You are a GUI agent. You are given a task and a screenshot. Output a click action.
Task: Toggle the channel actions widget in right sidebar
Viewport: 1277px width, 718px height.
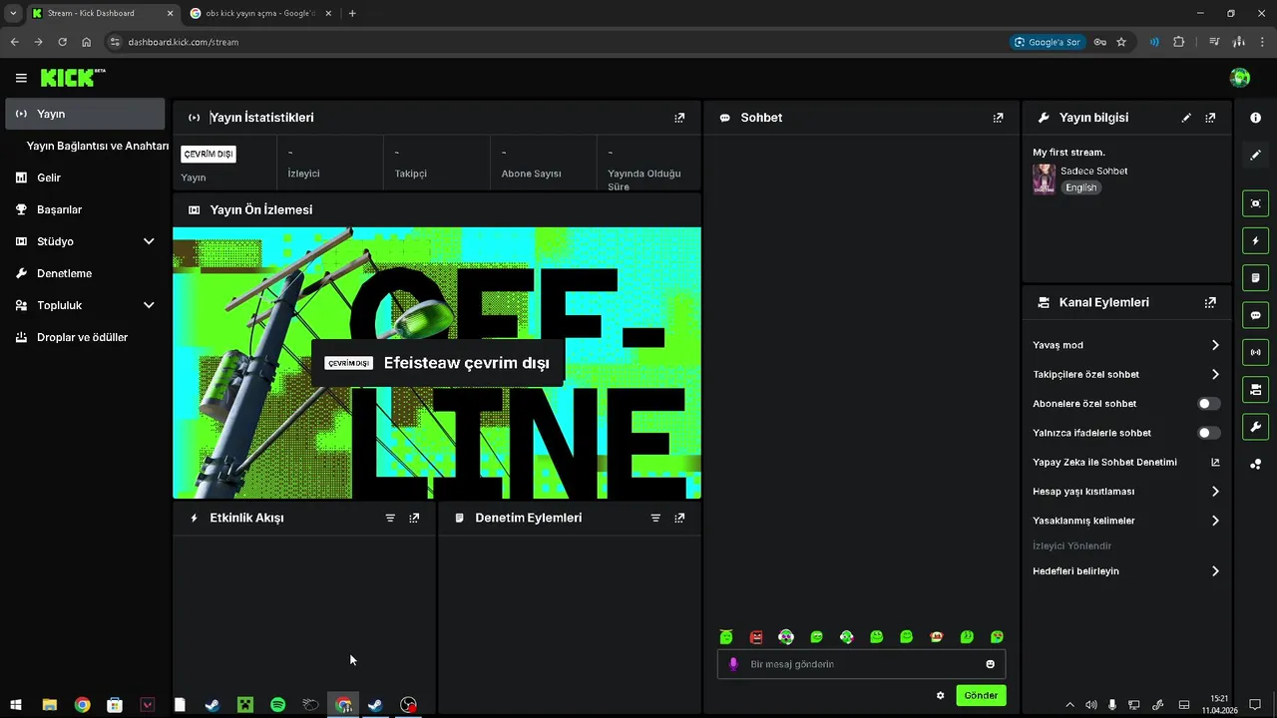[x=1255, y=389]
